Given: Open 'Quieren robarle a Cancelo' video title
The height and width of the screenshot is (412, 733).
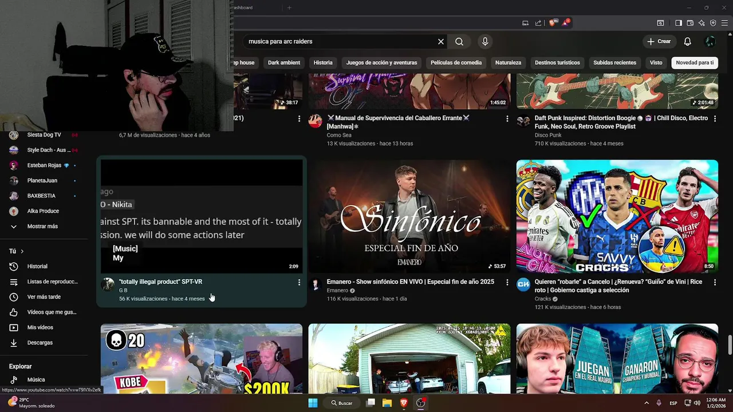Looking at the screenshot, I should tap(618, 286).
